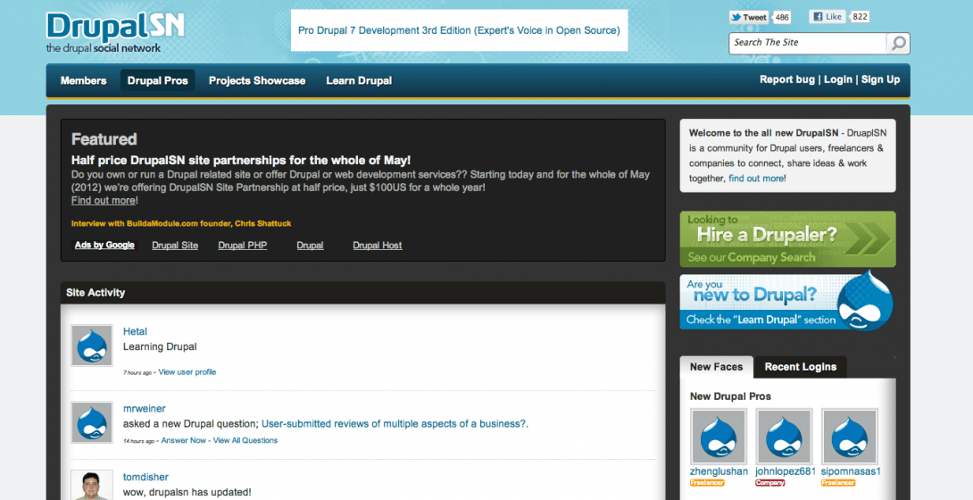The height and width of the screenshot is (500, 973).
Task: Open Hetal's username link
Action: (x=135, y=331)
